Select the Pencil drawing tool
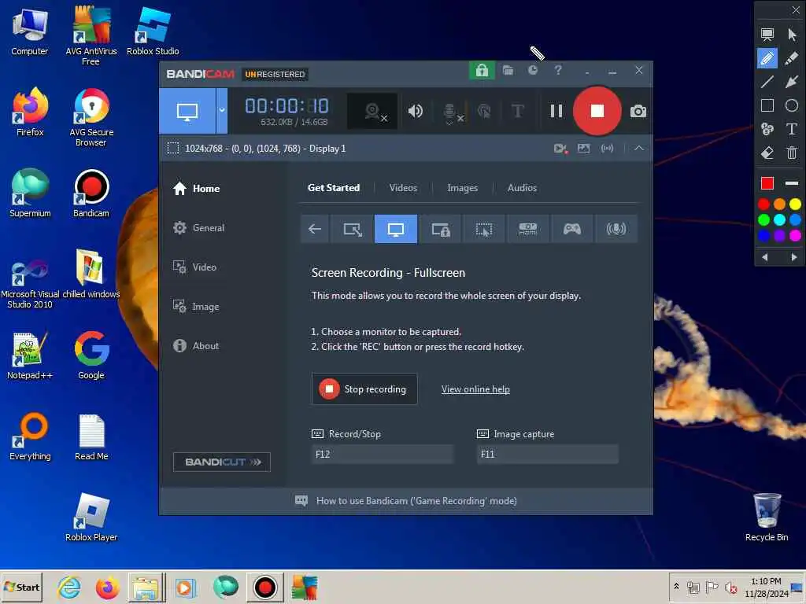 (x=767, y=58)
